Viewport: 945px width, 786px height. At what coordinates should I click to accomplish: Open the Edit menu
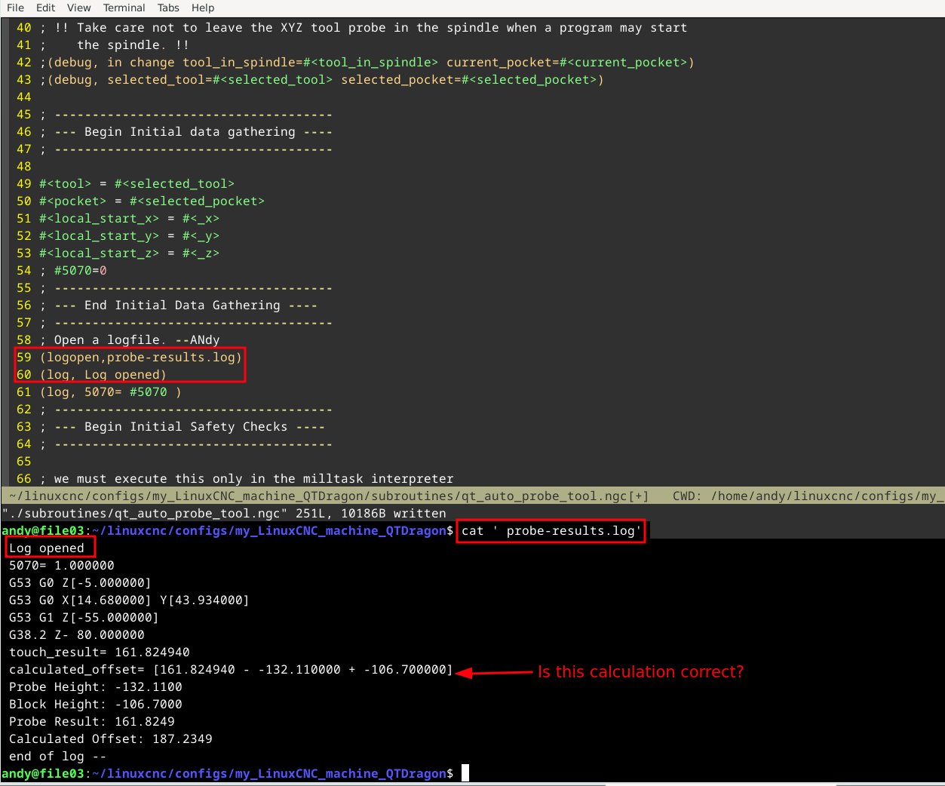pos(45,8)
